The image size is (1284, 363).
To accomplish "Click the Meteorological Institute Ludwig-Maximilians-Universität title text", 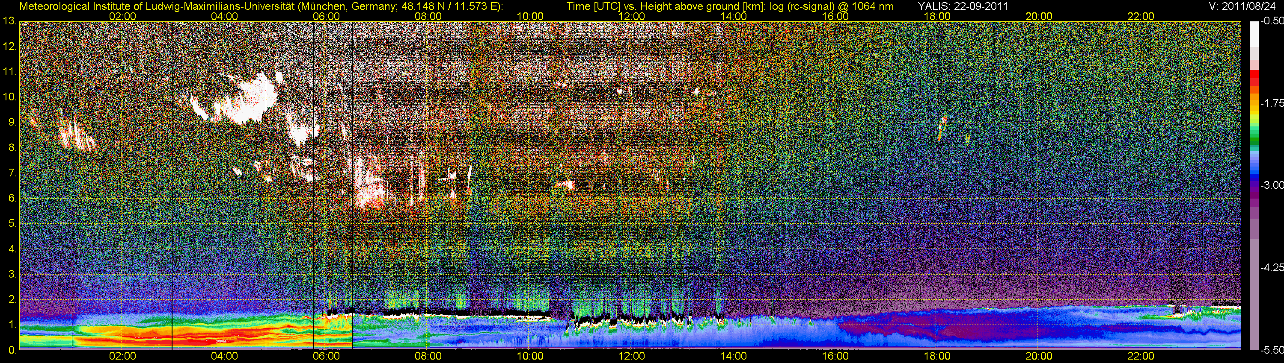I will click(x=261, y=6).
